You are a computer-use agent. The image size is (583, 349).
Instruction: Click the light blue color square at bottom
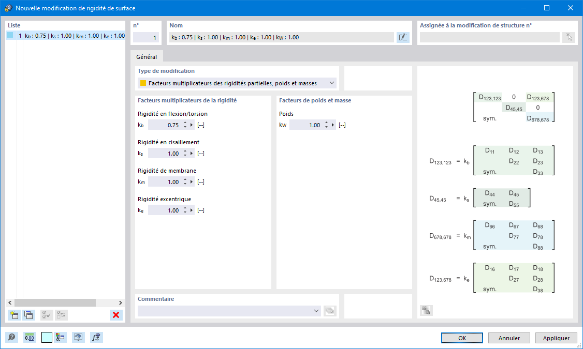47,337
